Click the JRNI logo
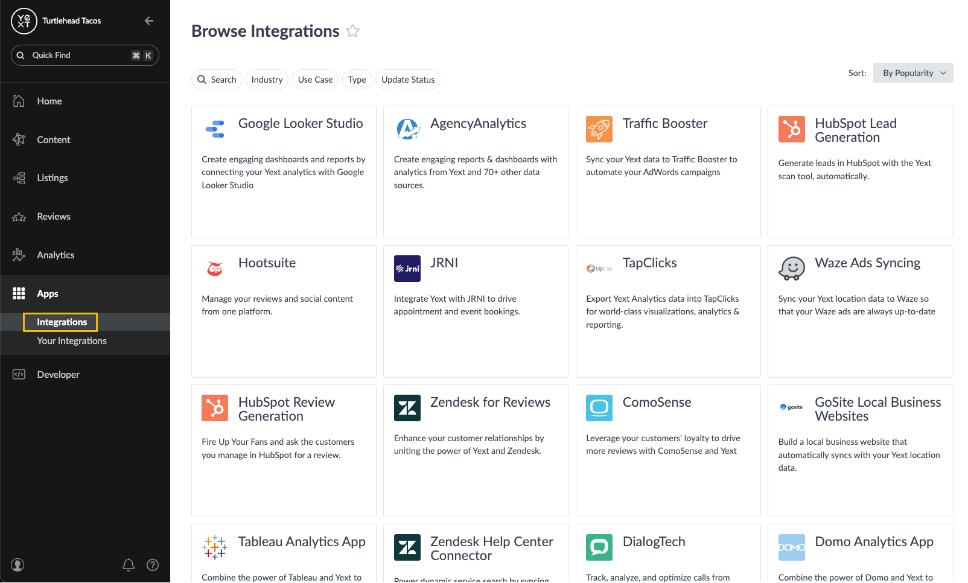This screenshot has height=583, width=968. pyautogui.click(x=407, y=269)
